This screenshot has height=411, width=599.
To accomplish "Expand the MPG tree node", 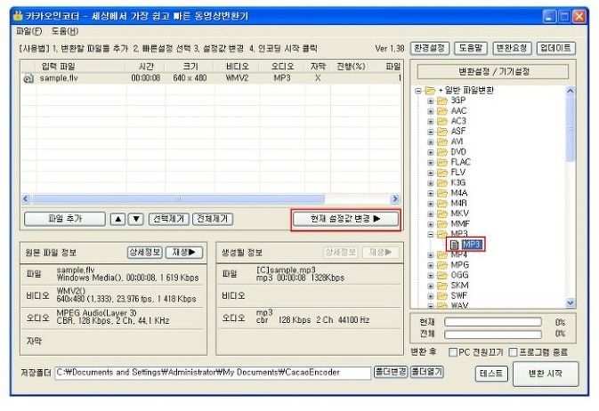I will pyautogui.click(x=431, y=265).
